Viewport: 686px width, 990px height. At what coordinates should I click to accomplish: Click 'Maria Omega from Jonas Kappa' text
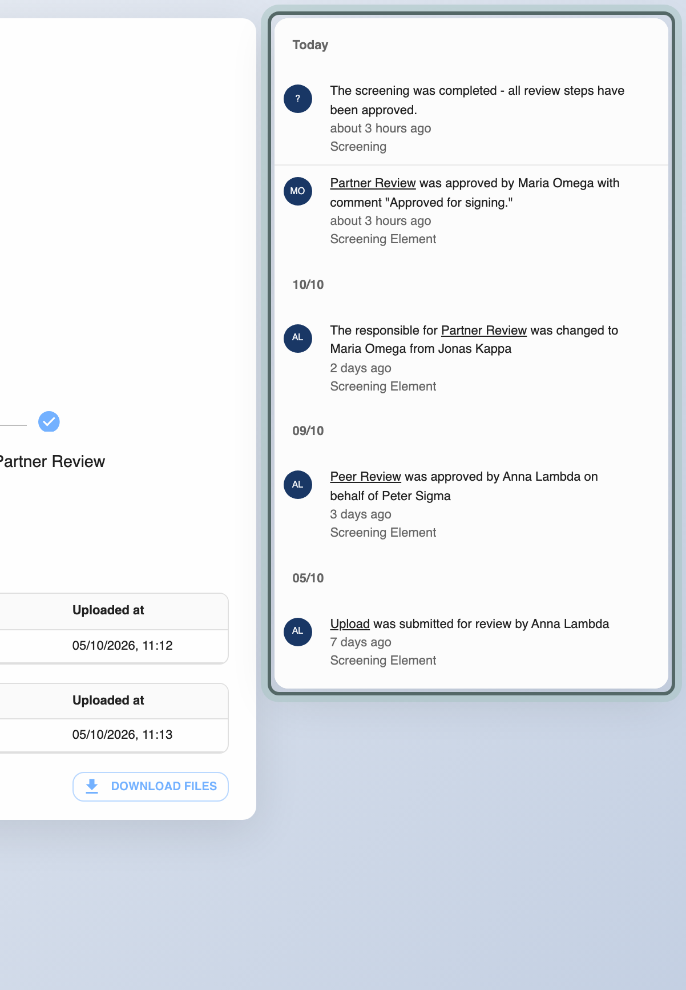coord(421,349)
